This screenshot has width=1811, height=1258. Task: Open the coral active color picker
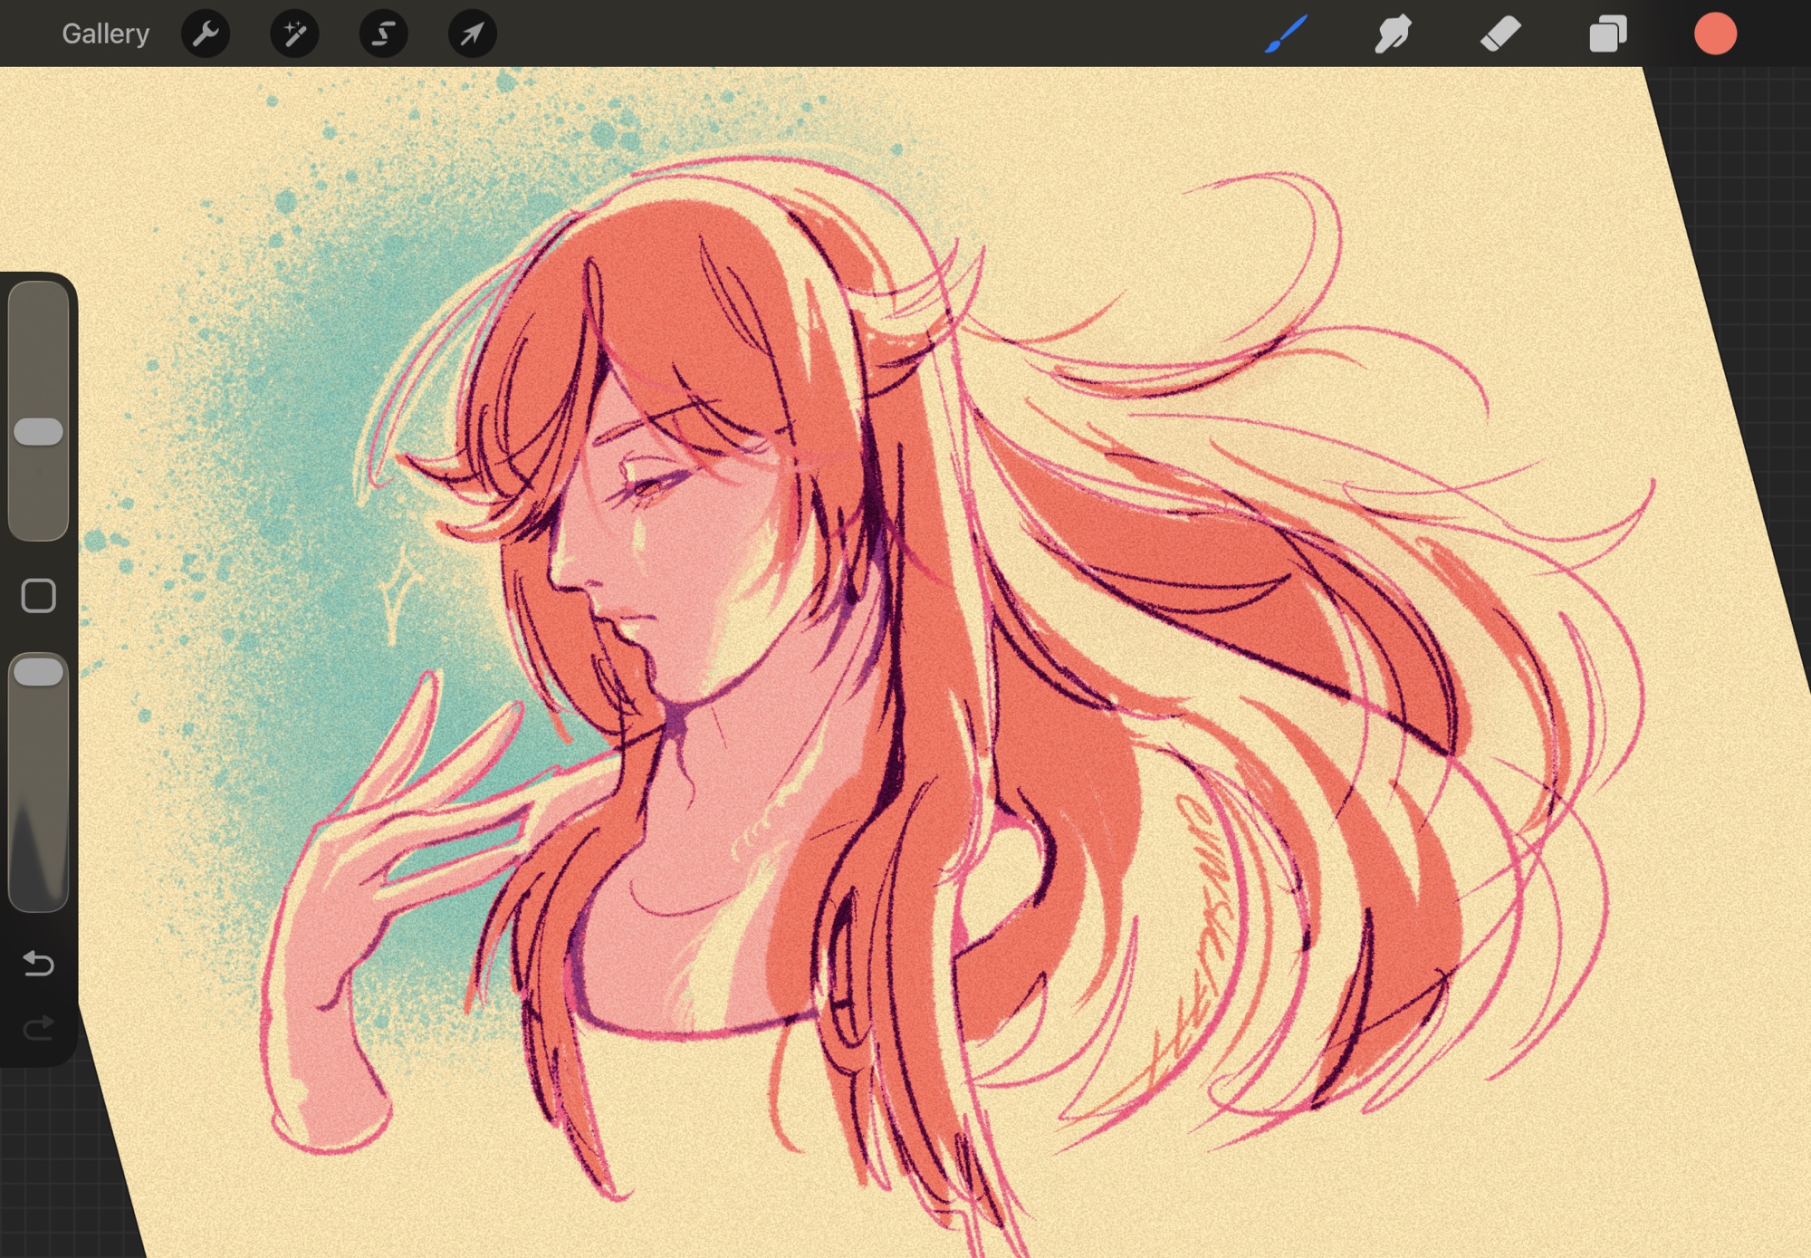click(1715, 34)
